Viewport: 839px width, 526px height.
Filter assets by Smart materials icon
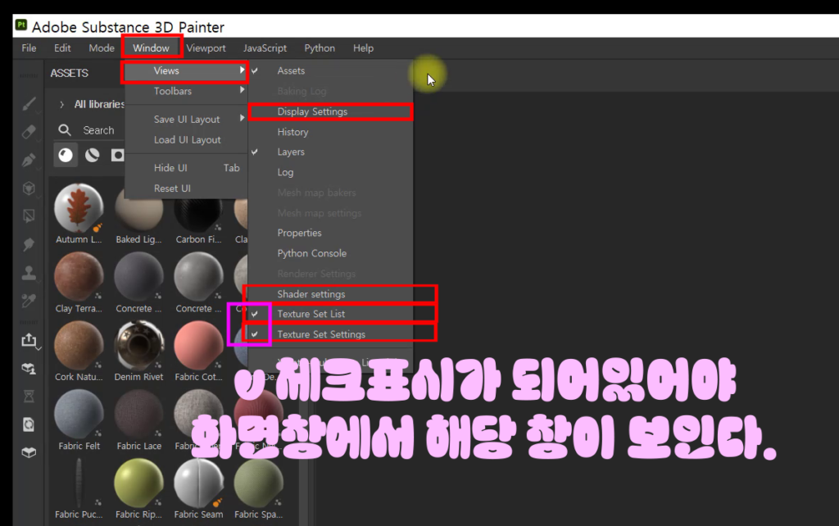tap(92, 155)
